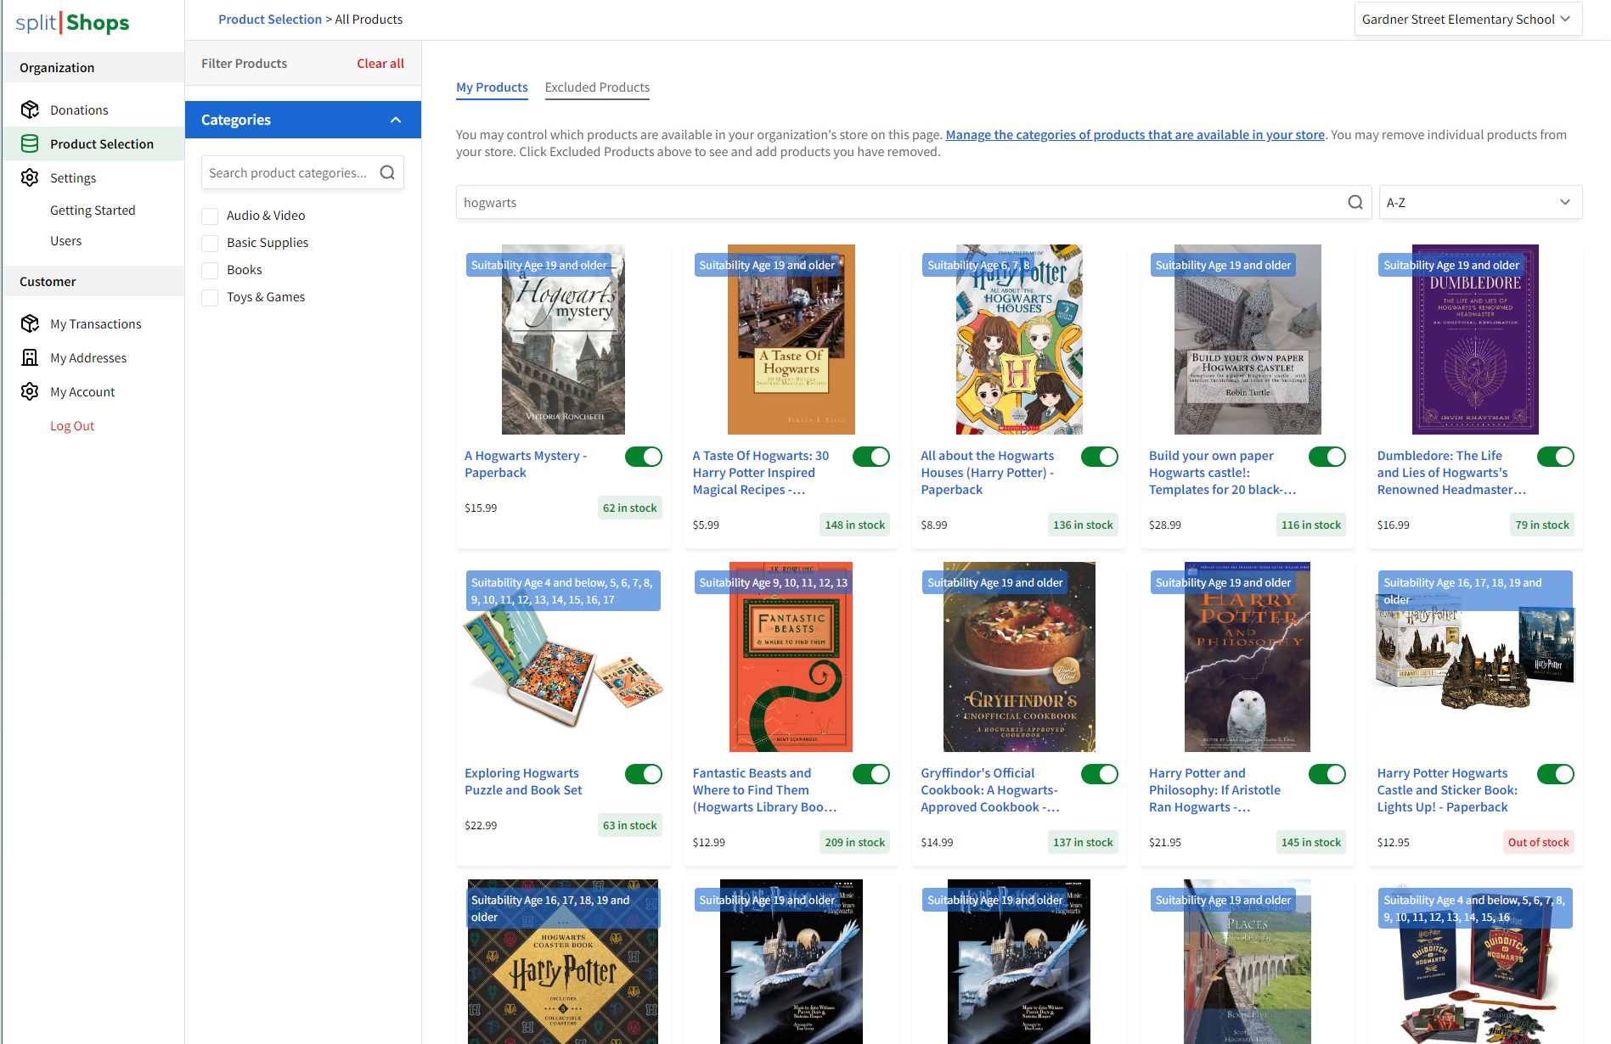This screenshot has height=1044, width=1611.
Task: Click the 209 in stock badge
Action: (x=855, y=842)
